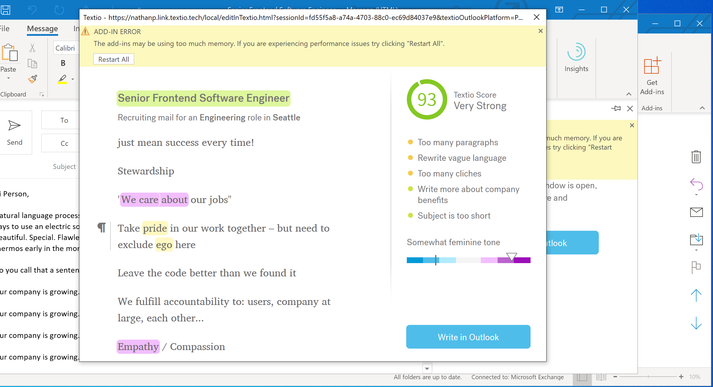Click the pin task pane icon
713x387 pixels.
pyautogui.click(x=616, y=108)
